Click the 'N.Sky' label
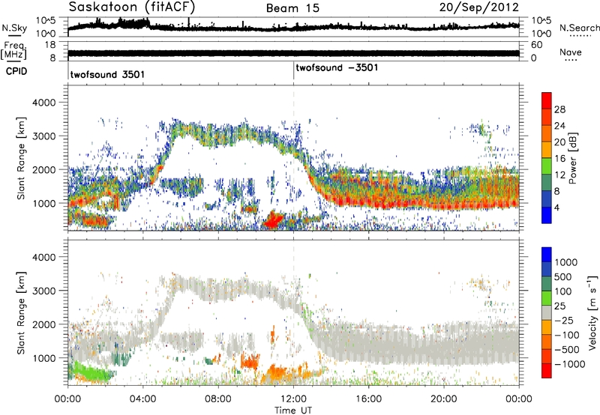Screen dimensions: 600x415 pos(14,28)
